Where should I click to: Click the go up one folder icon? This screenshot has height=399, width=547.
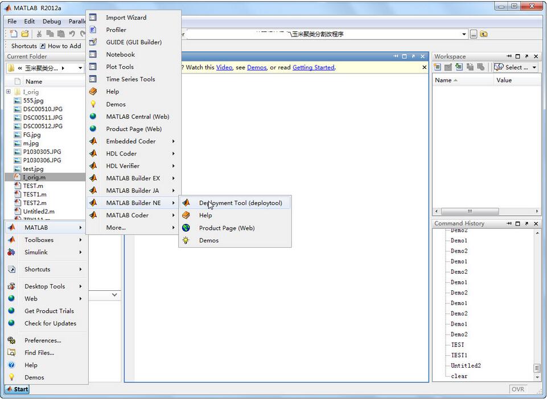[483, 34]
